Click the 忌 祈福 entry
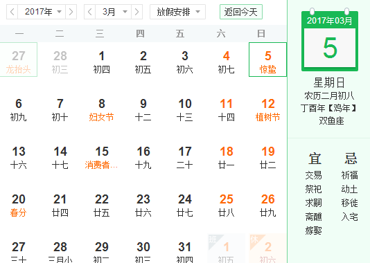The width and height of the screenshot is (370, 263). click(349, 175)
